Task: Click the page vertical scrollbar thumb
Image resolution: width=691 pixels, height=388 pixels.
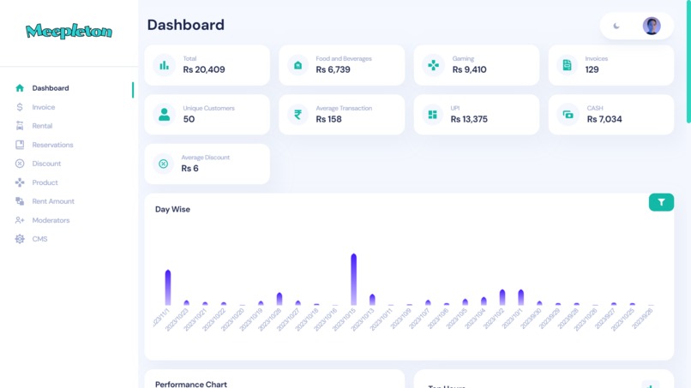Action: tap(688, 62)
